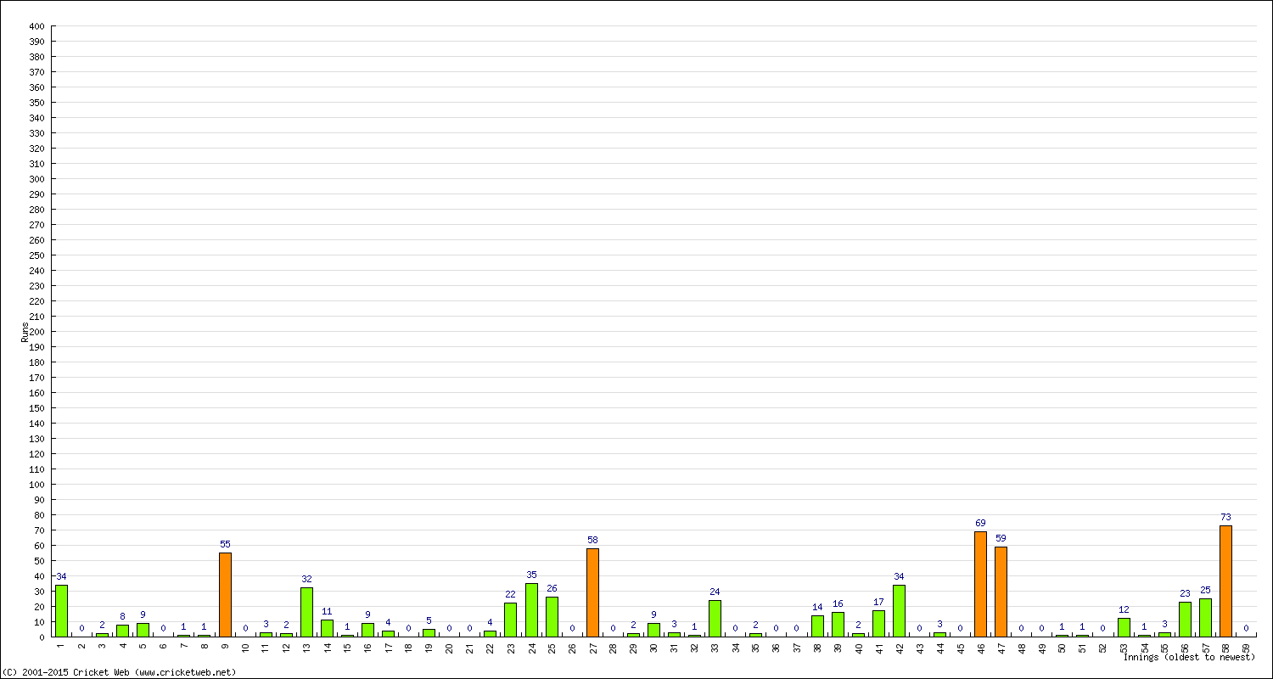Screen dimensions: 1273x679
Task: Select the green bar labeled 24
Action: point(715,618)
